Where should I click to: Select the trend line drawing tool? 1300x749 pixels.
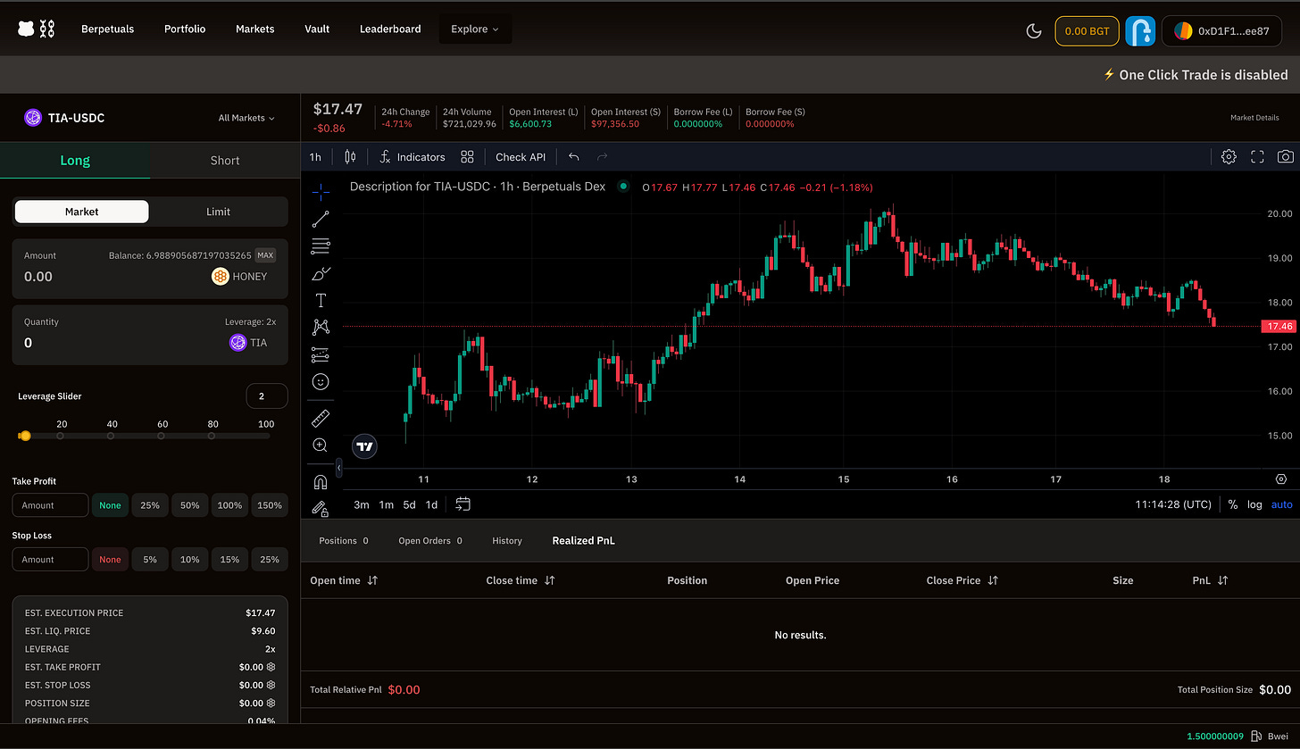coord(321,219)
